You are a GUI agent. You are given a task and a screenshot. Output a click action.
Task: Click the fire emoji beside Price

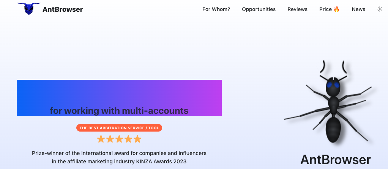coord(337,9)
